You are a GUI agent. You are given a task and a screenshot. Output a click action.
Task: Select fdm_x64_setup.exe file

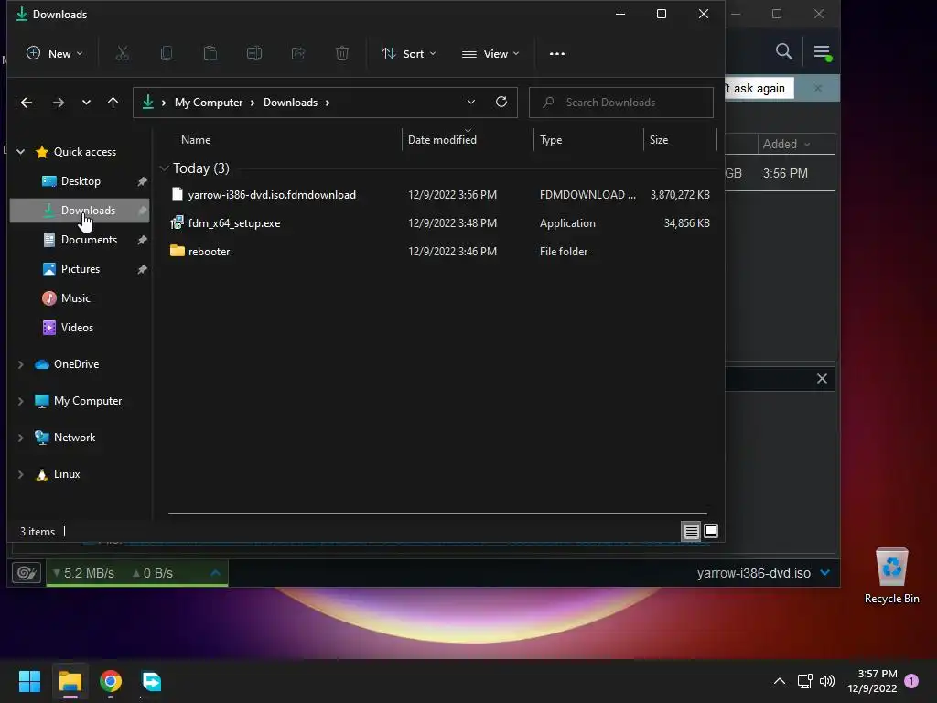tap(440, 223)
